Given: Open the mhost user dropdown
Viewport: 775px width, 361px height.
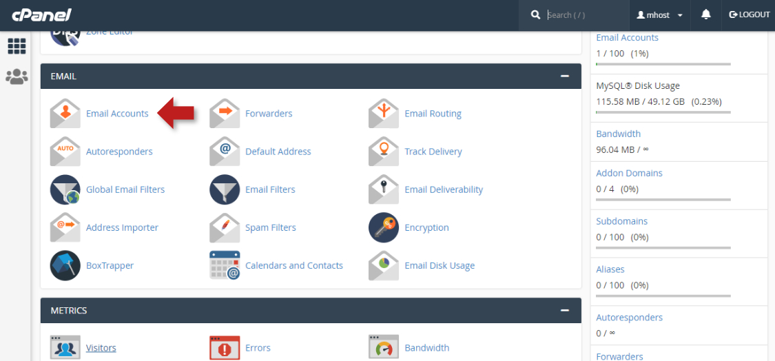Looking at the screenshot, I should coord(659,14).
